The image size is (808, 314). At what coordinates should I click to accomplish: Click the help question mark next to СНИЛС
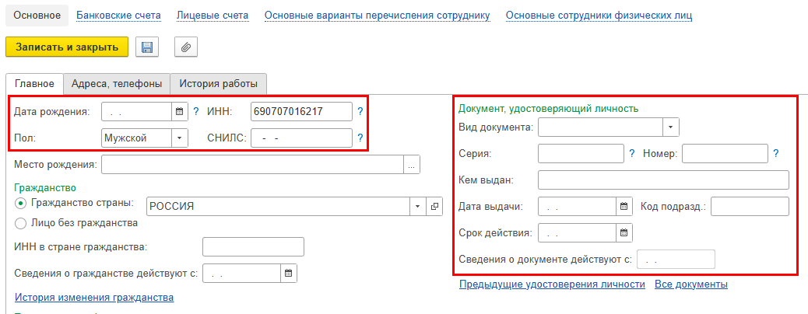(x=360, y=138)
